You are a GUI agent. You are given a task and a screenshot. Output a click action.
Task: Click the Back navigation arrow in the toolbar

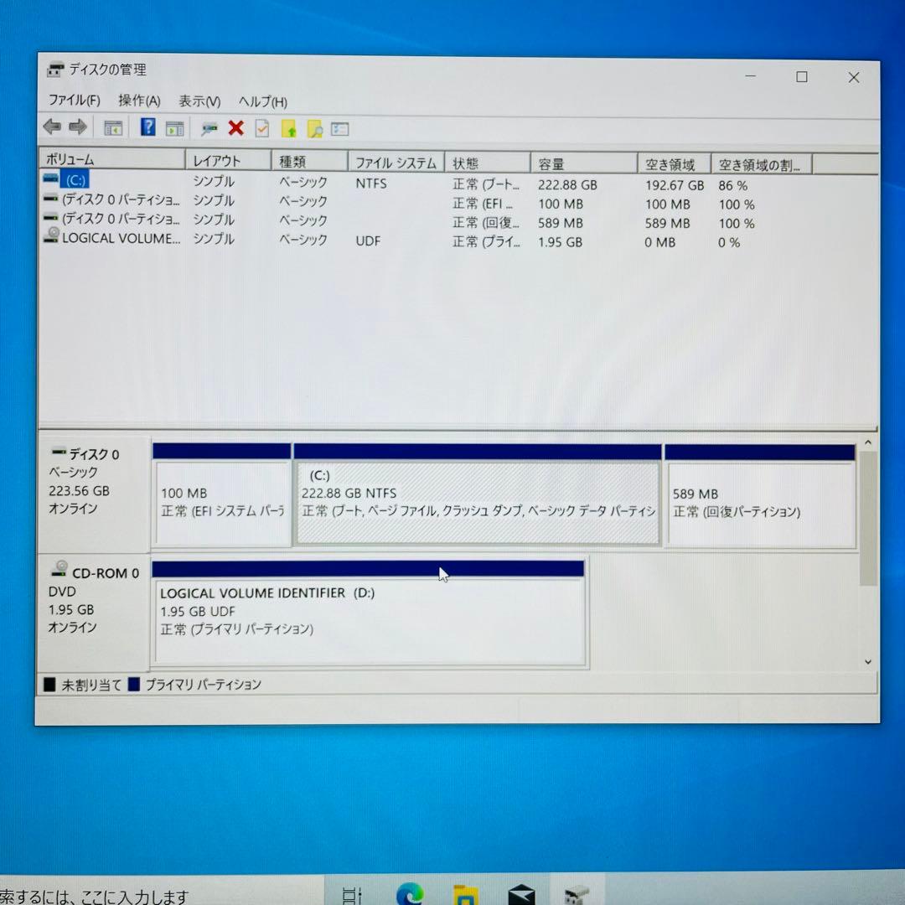point(51,127)
